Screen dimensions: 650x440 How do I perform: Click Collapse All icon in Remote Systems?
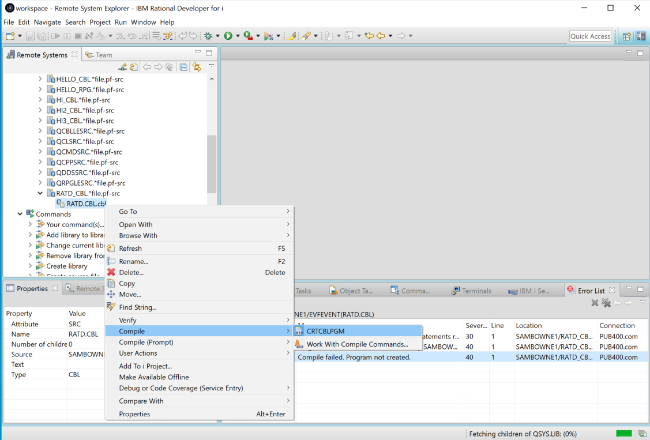click(183, 67)
